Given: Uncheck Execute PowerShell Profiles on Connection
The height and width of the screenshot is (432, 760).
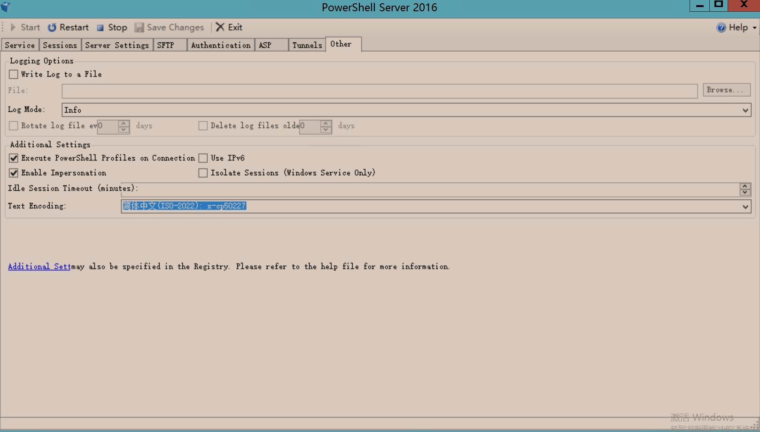Looking at the screenshot, I should tap(14, 158).
